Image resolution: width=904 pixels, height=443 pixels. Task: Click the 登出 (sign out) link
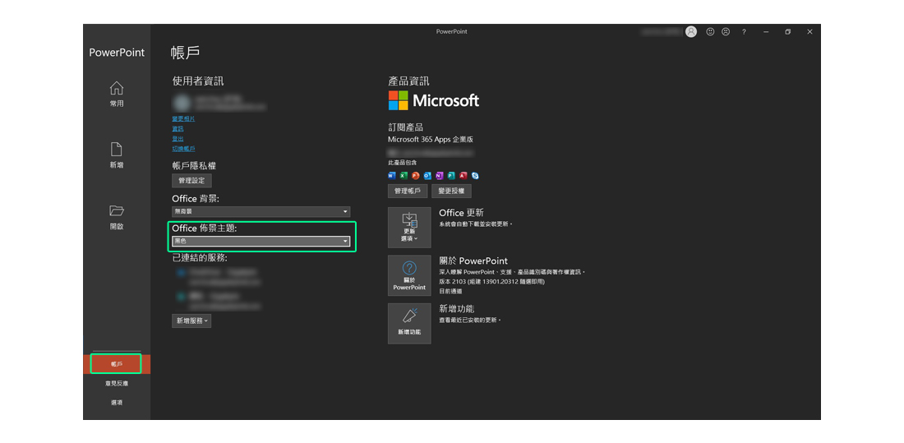pyautogui.click(x=178, y=138)
